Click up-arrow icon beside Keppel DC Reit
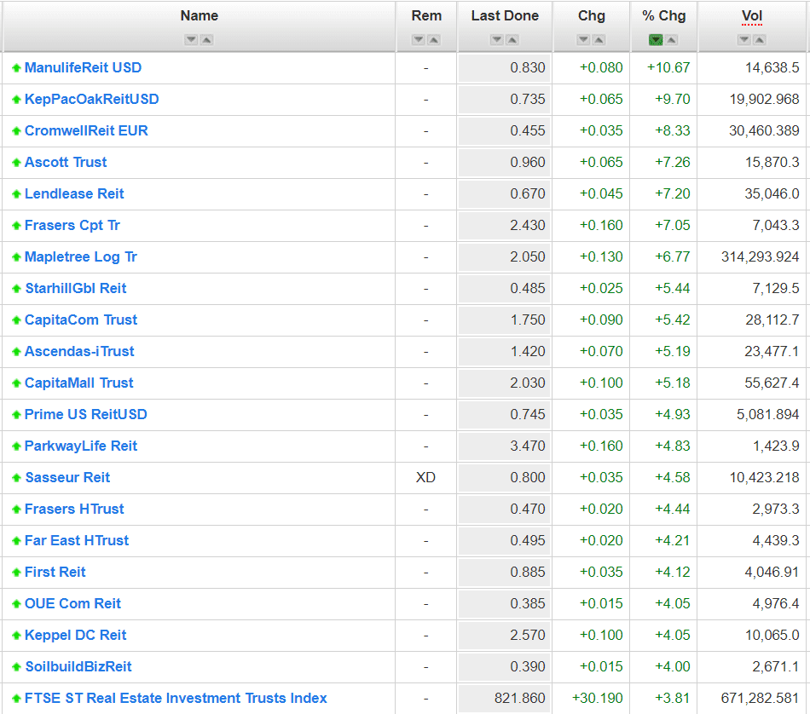 pos(16,636)
